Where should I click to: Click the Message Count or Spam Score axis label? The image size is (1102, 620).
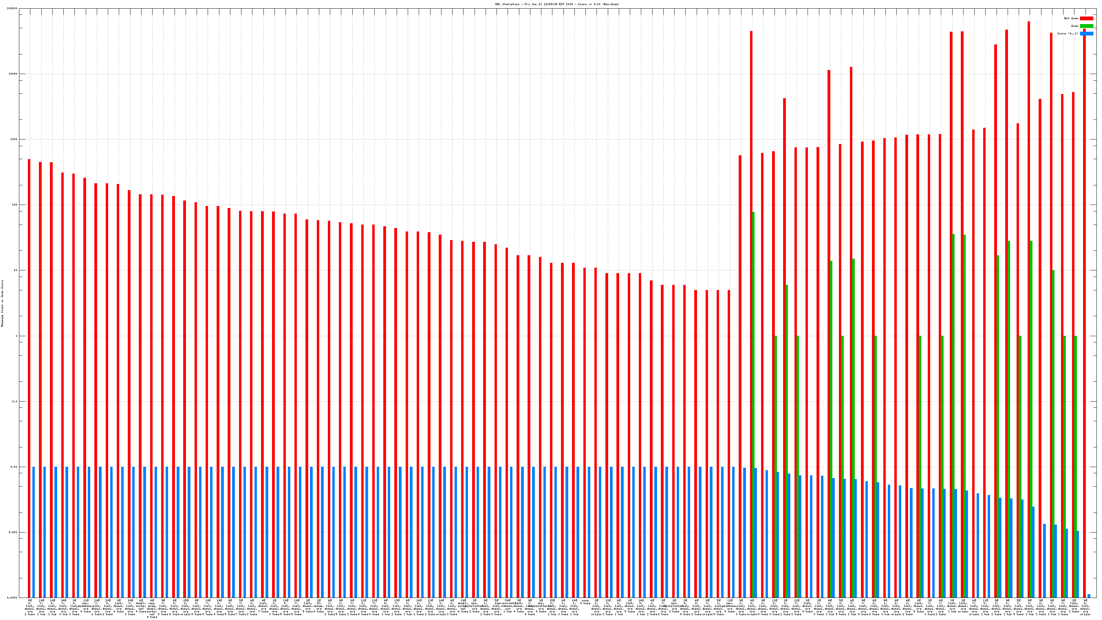pos(2,303)
